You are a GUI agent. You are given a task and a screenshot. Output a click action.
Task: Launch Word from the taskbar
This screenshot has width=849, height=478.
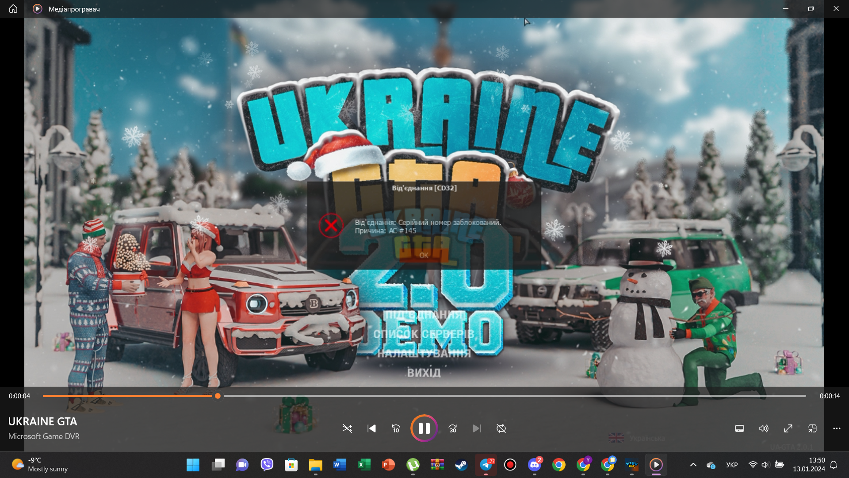coord(340,465)
